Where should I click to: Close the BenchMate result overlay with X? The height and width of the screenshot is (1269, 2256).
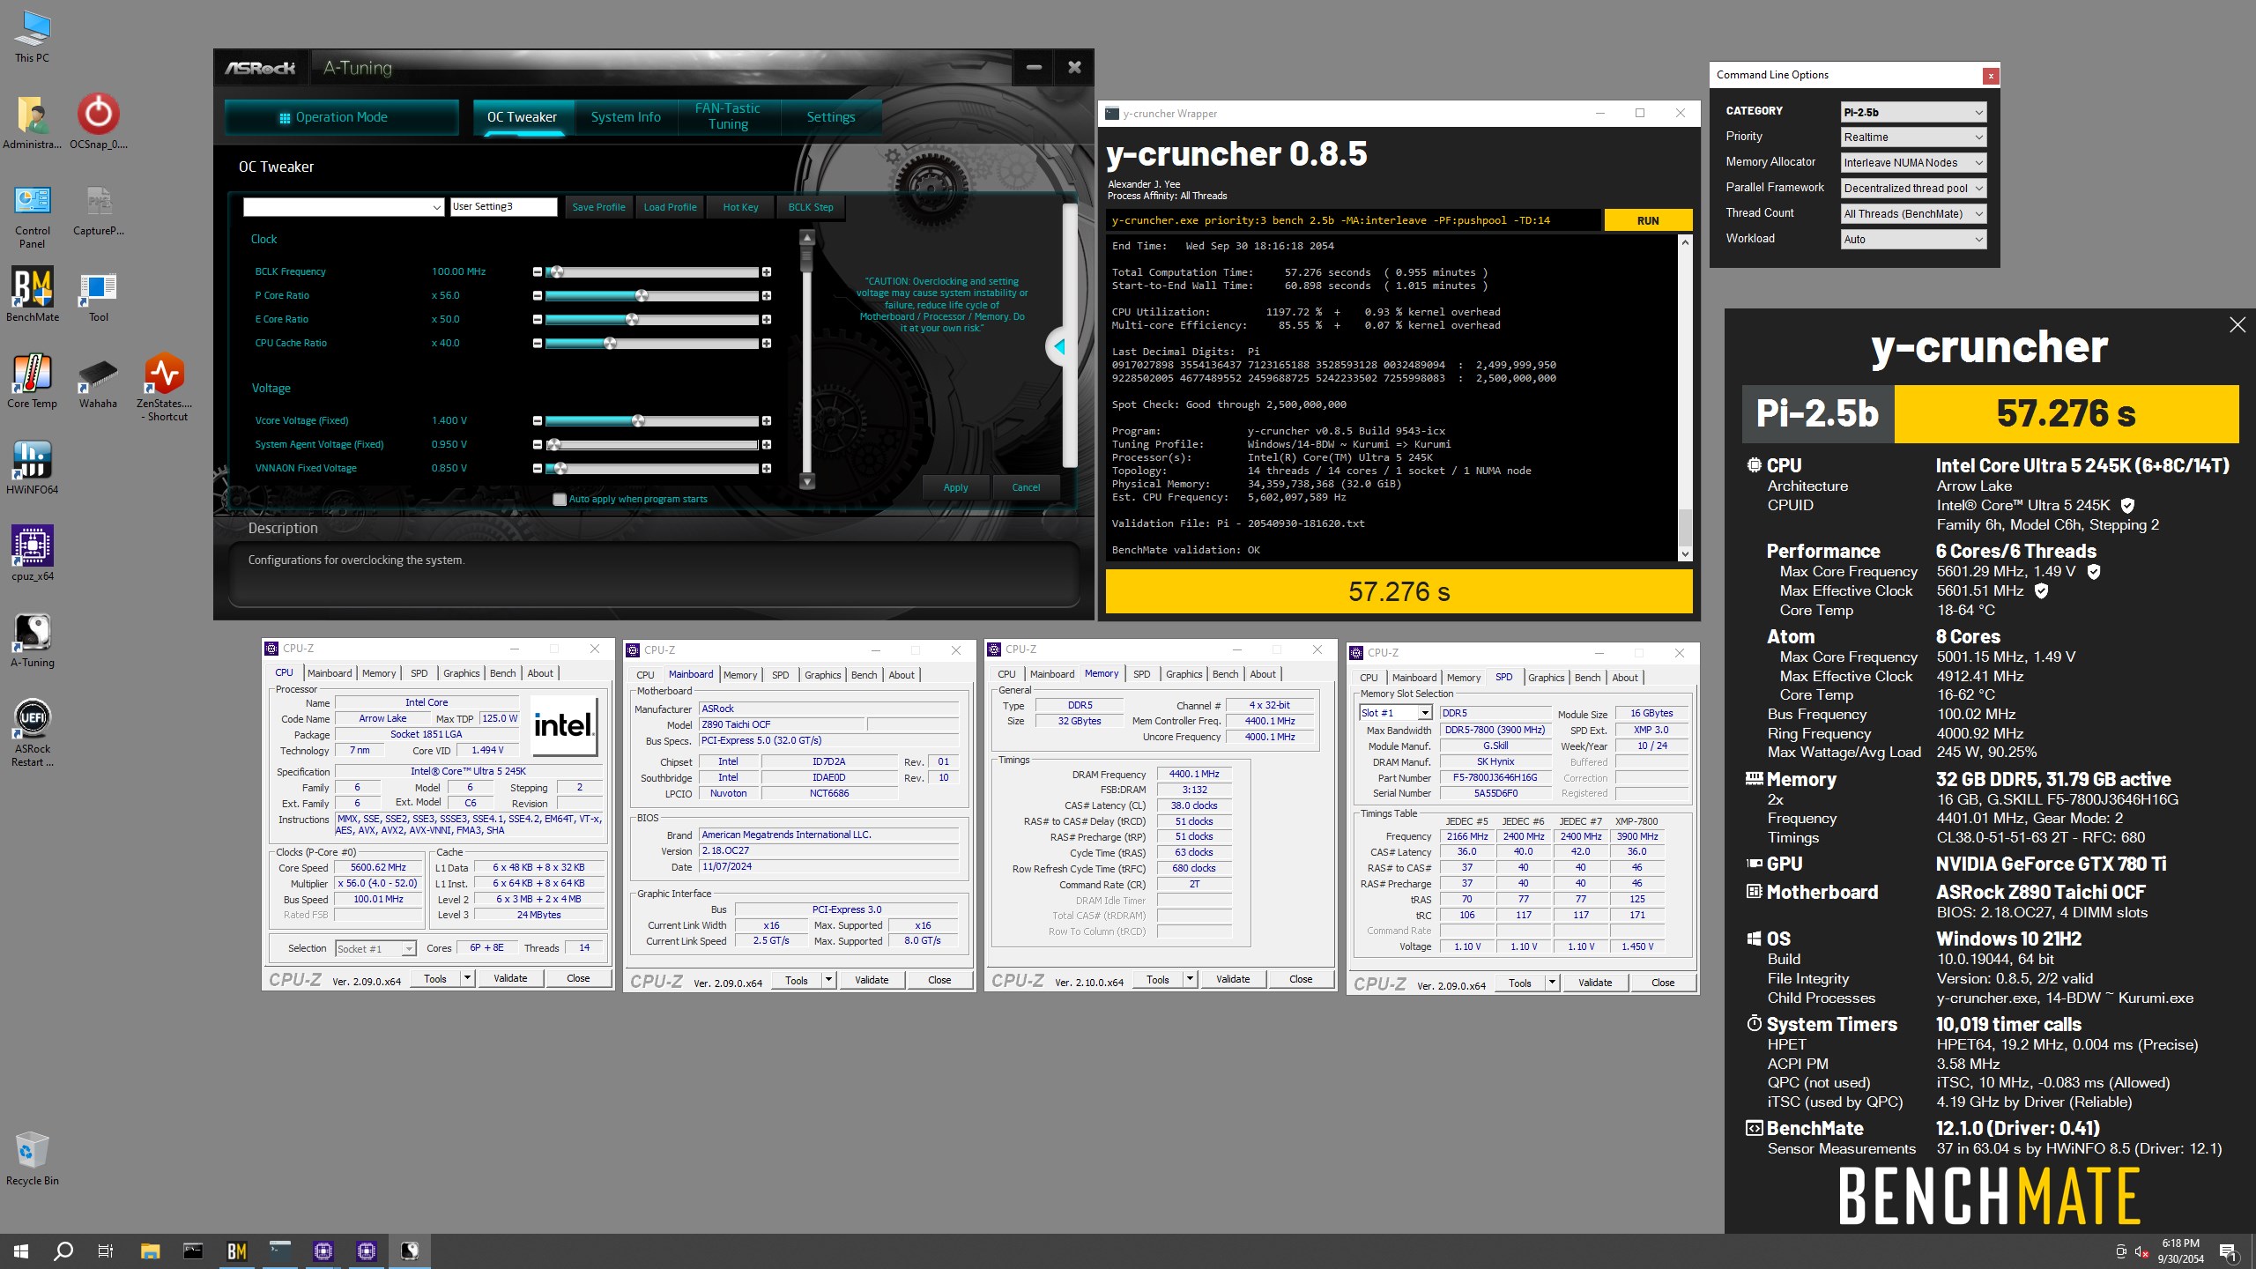tap(2237, 325)
